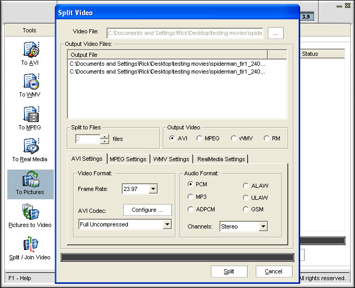Click the Split button
This screenshot has height=288, width=355.
pyautogui.click(x=229, y=271)
